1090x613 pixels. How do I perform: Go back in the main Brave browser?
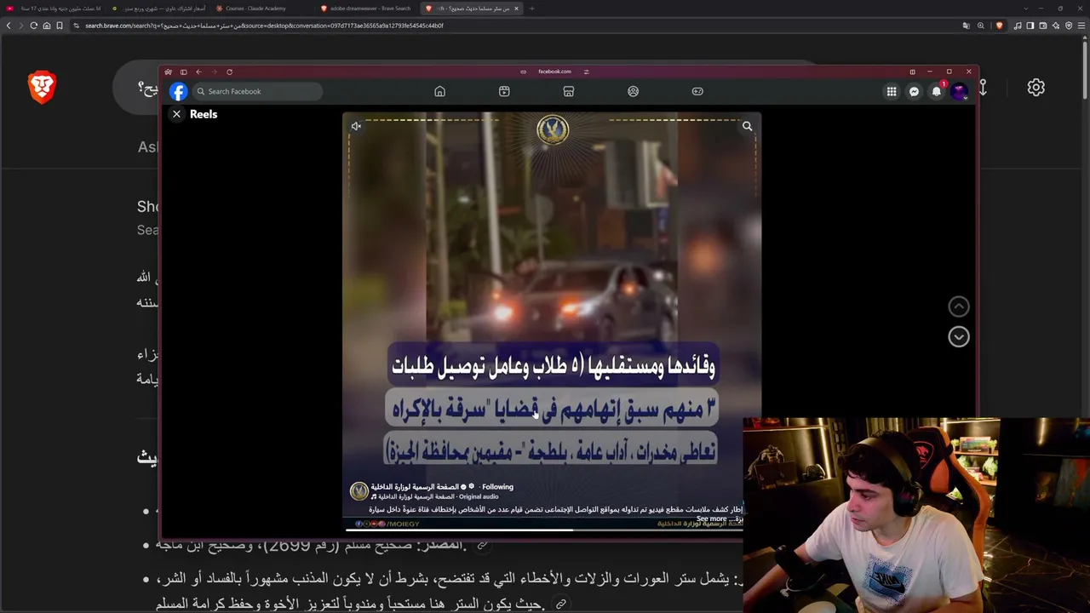pyautogui.click(x=9, y=26)
